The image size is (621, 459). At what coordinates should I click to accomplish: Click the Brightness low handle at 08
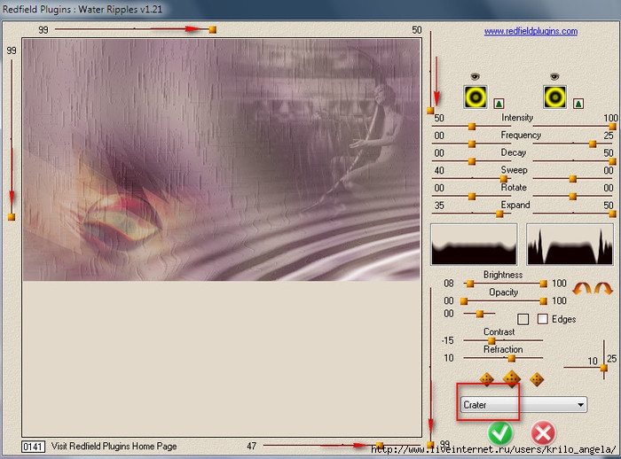click(x=469, y=284)
